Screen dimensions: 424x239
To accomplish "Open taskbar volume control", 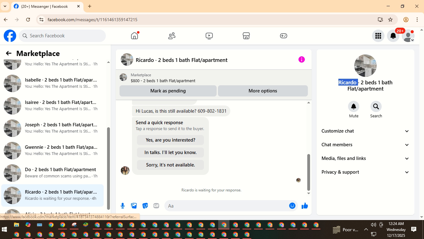I will (374, 225).
